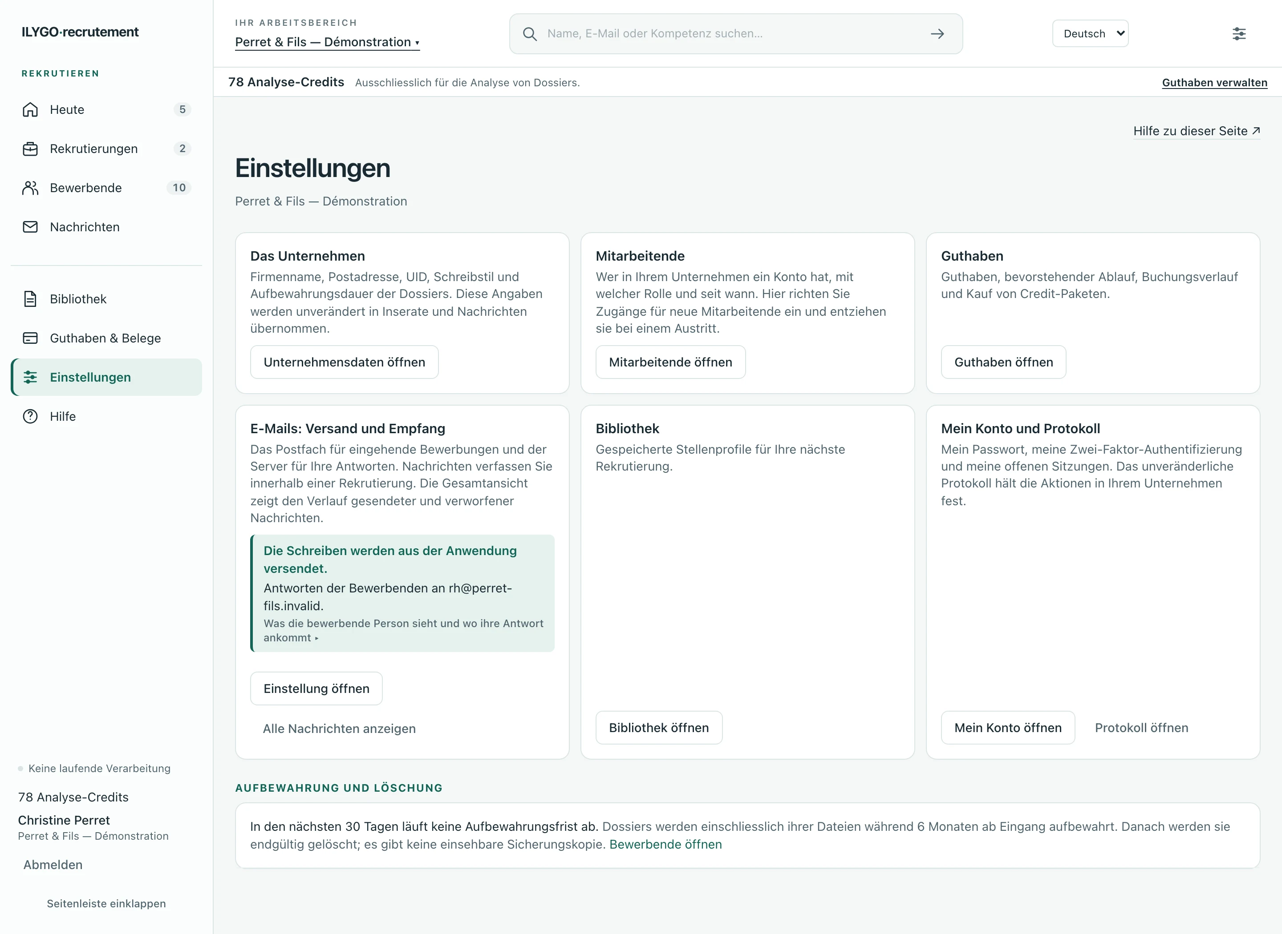Viewport: 1282px width, 934px height.
Task: Click the Unternehmensdaten öffnen button
Action: [x=344, y=362]
